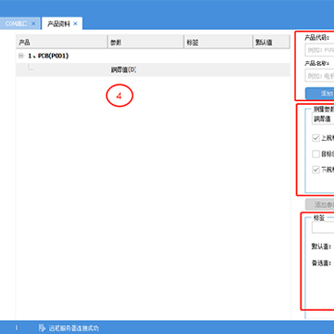Image resolution: width=334 pixels, height=334 pixels.
Task: Click the 标签 column header
Action: [x=218, y=42]
